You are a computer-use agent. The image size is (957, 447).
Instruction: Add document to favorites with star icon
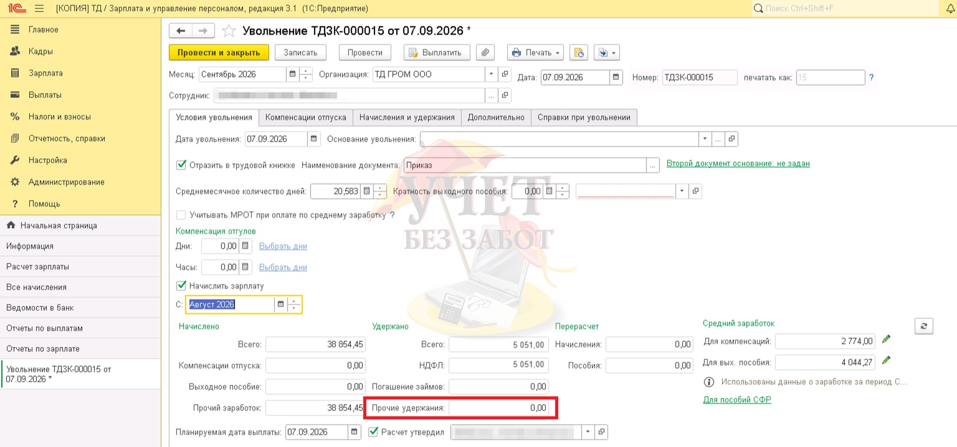[x=229, y=31]
